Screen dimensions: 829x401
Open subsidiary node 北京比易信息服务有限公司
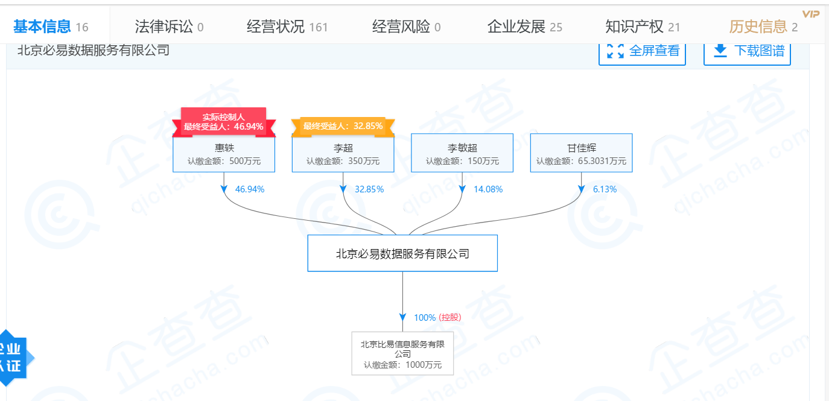[x=402, y=353]
